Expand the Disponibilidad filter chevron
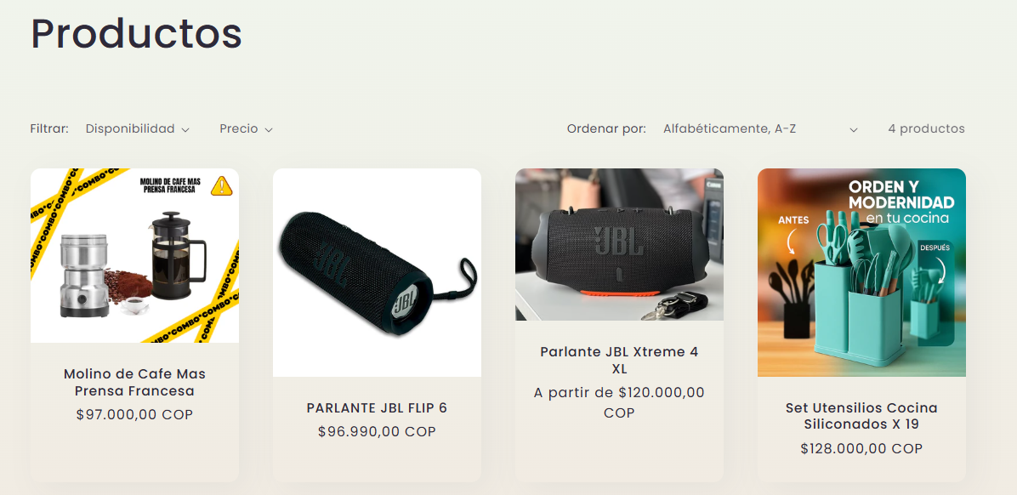1017x495 pixels. [x=185, y=130]
